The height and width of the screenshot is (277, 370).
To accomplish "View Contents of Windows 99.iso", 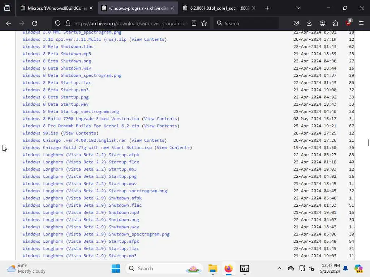I will [79, 133].
